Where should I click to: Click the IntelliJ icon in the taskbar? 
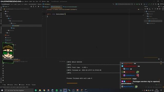[x=65, y=90]
